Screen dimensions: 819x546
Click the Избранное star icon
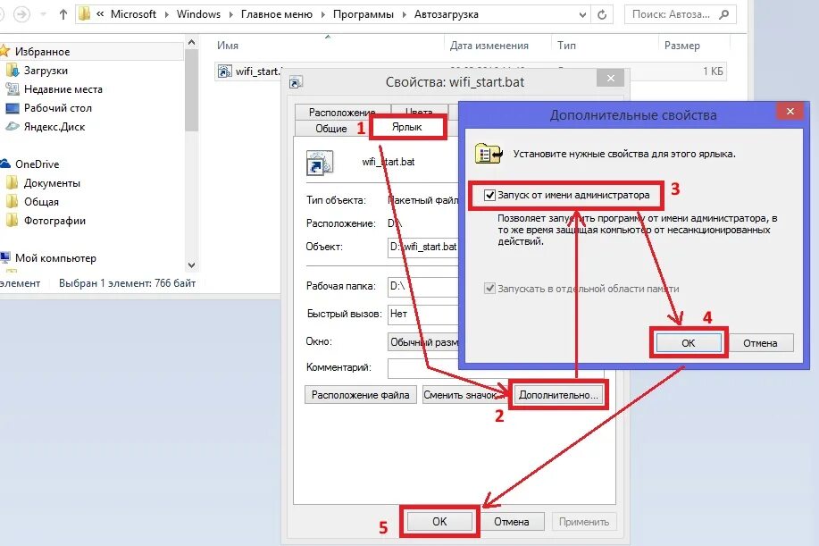[x=4, y=51]
